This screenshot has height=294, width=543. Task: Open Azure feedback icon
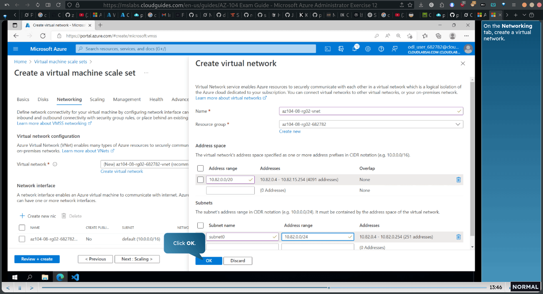pos(395,49)
